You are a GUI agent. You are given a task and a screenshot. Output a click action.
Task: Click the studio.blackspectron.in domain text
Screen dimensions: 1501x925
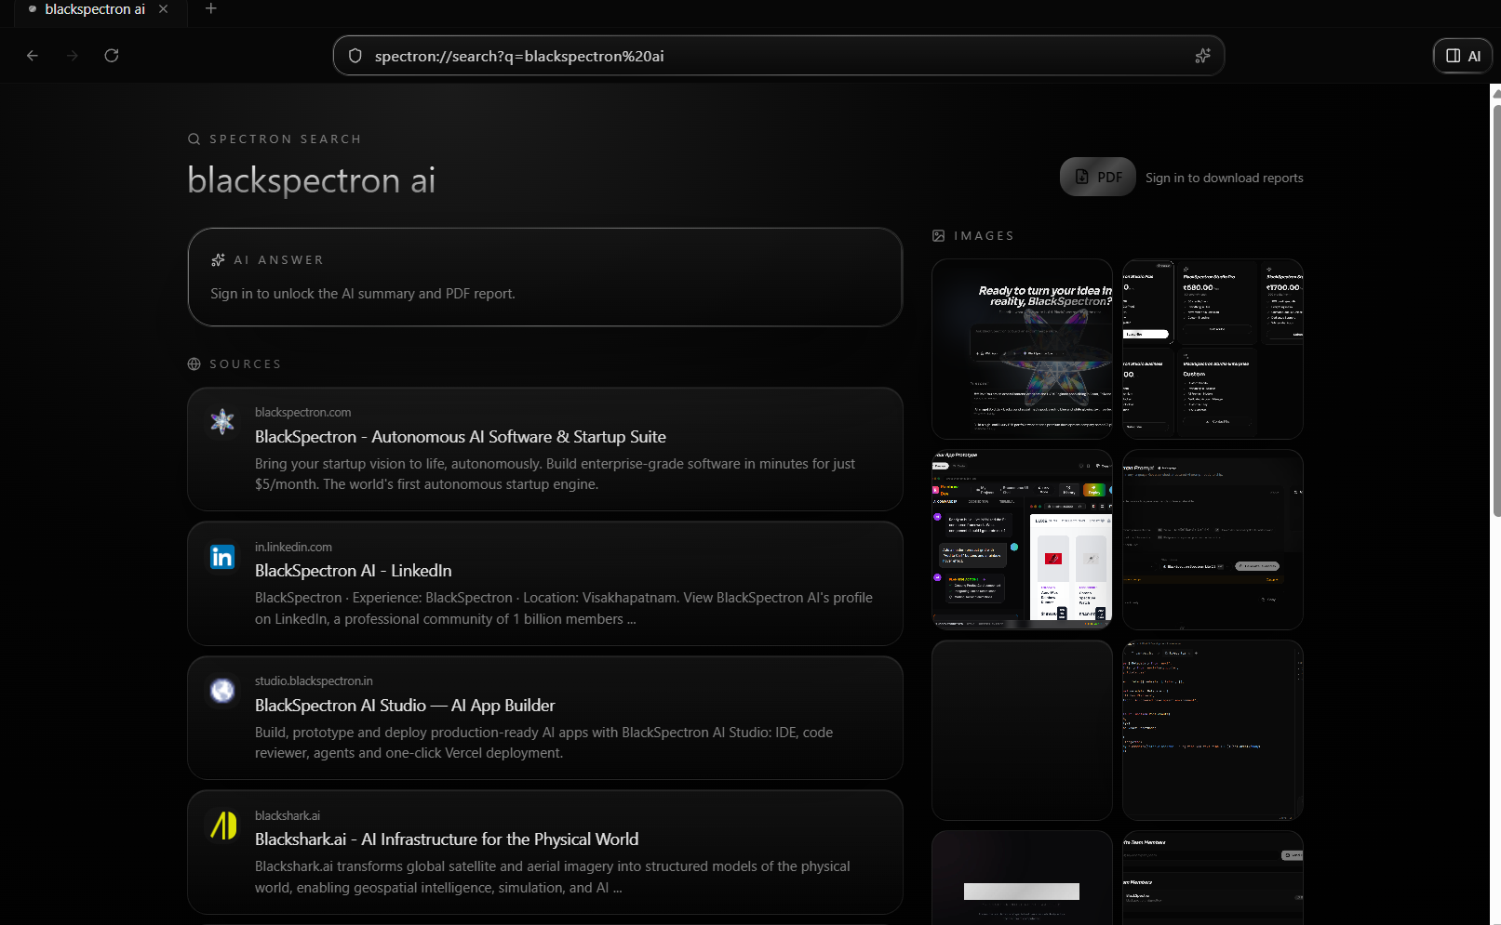(314, 681)
